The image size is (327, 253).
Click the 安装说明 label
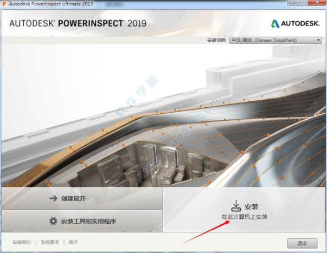[217, 40]
